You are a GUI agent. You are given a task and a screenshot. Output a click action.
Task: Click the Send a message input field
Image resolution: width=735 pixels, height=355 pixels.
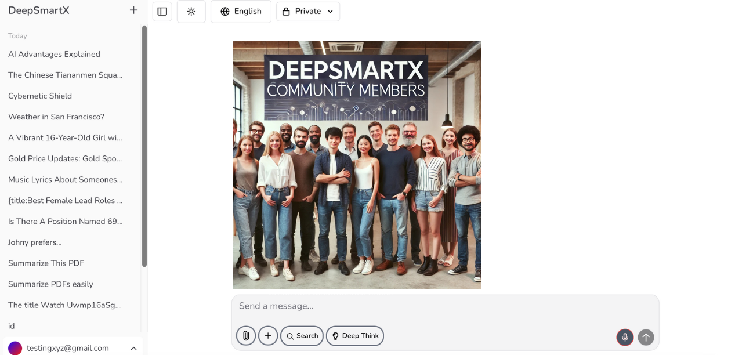tap(445, 306)
